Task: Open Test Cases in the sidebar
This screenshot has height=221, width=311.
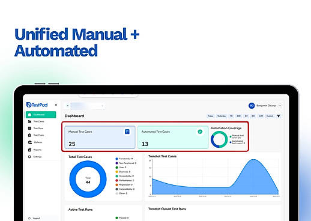Action: [38, 121]
